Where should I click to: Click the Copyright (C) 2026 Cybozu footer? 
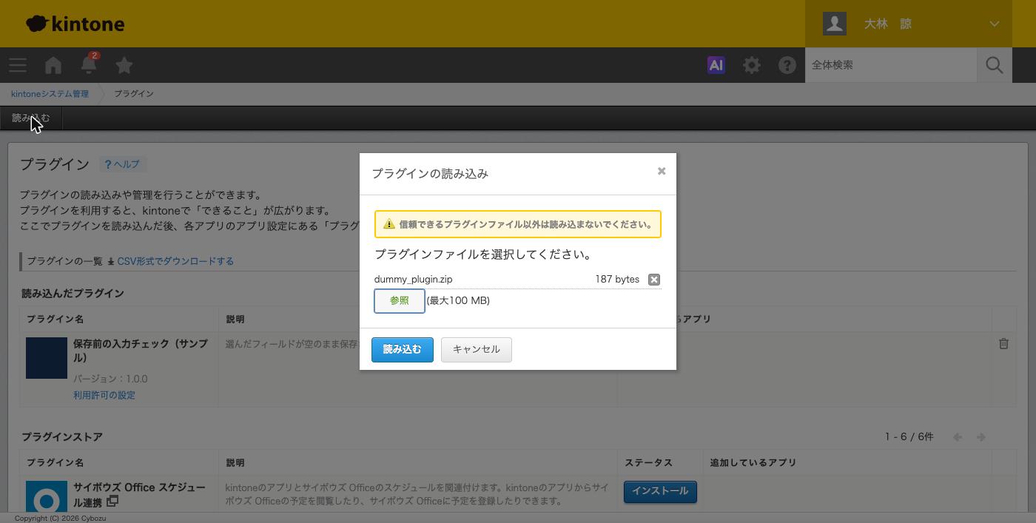pos(61,519)
